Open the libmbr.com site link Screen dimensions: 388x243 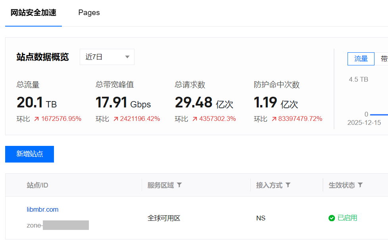(x=42, y=209)
